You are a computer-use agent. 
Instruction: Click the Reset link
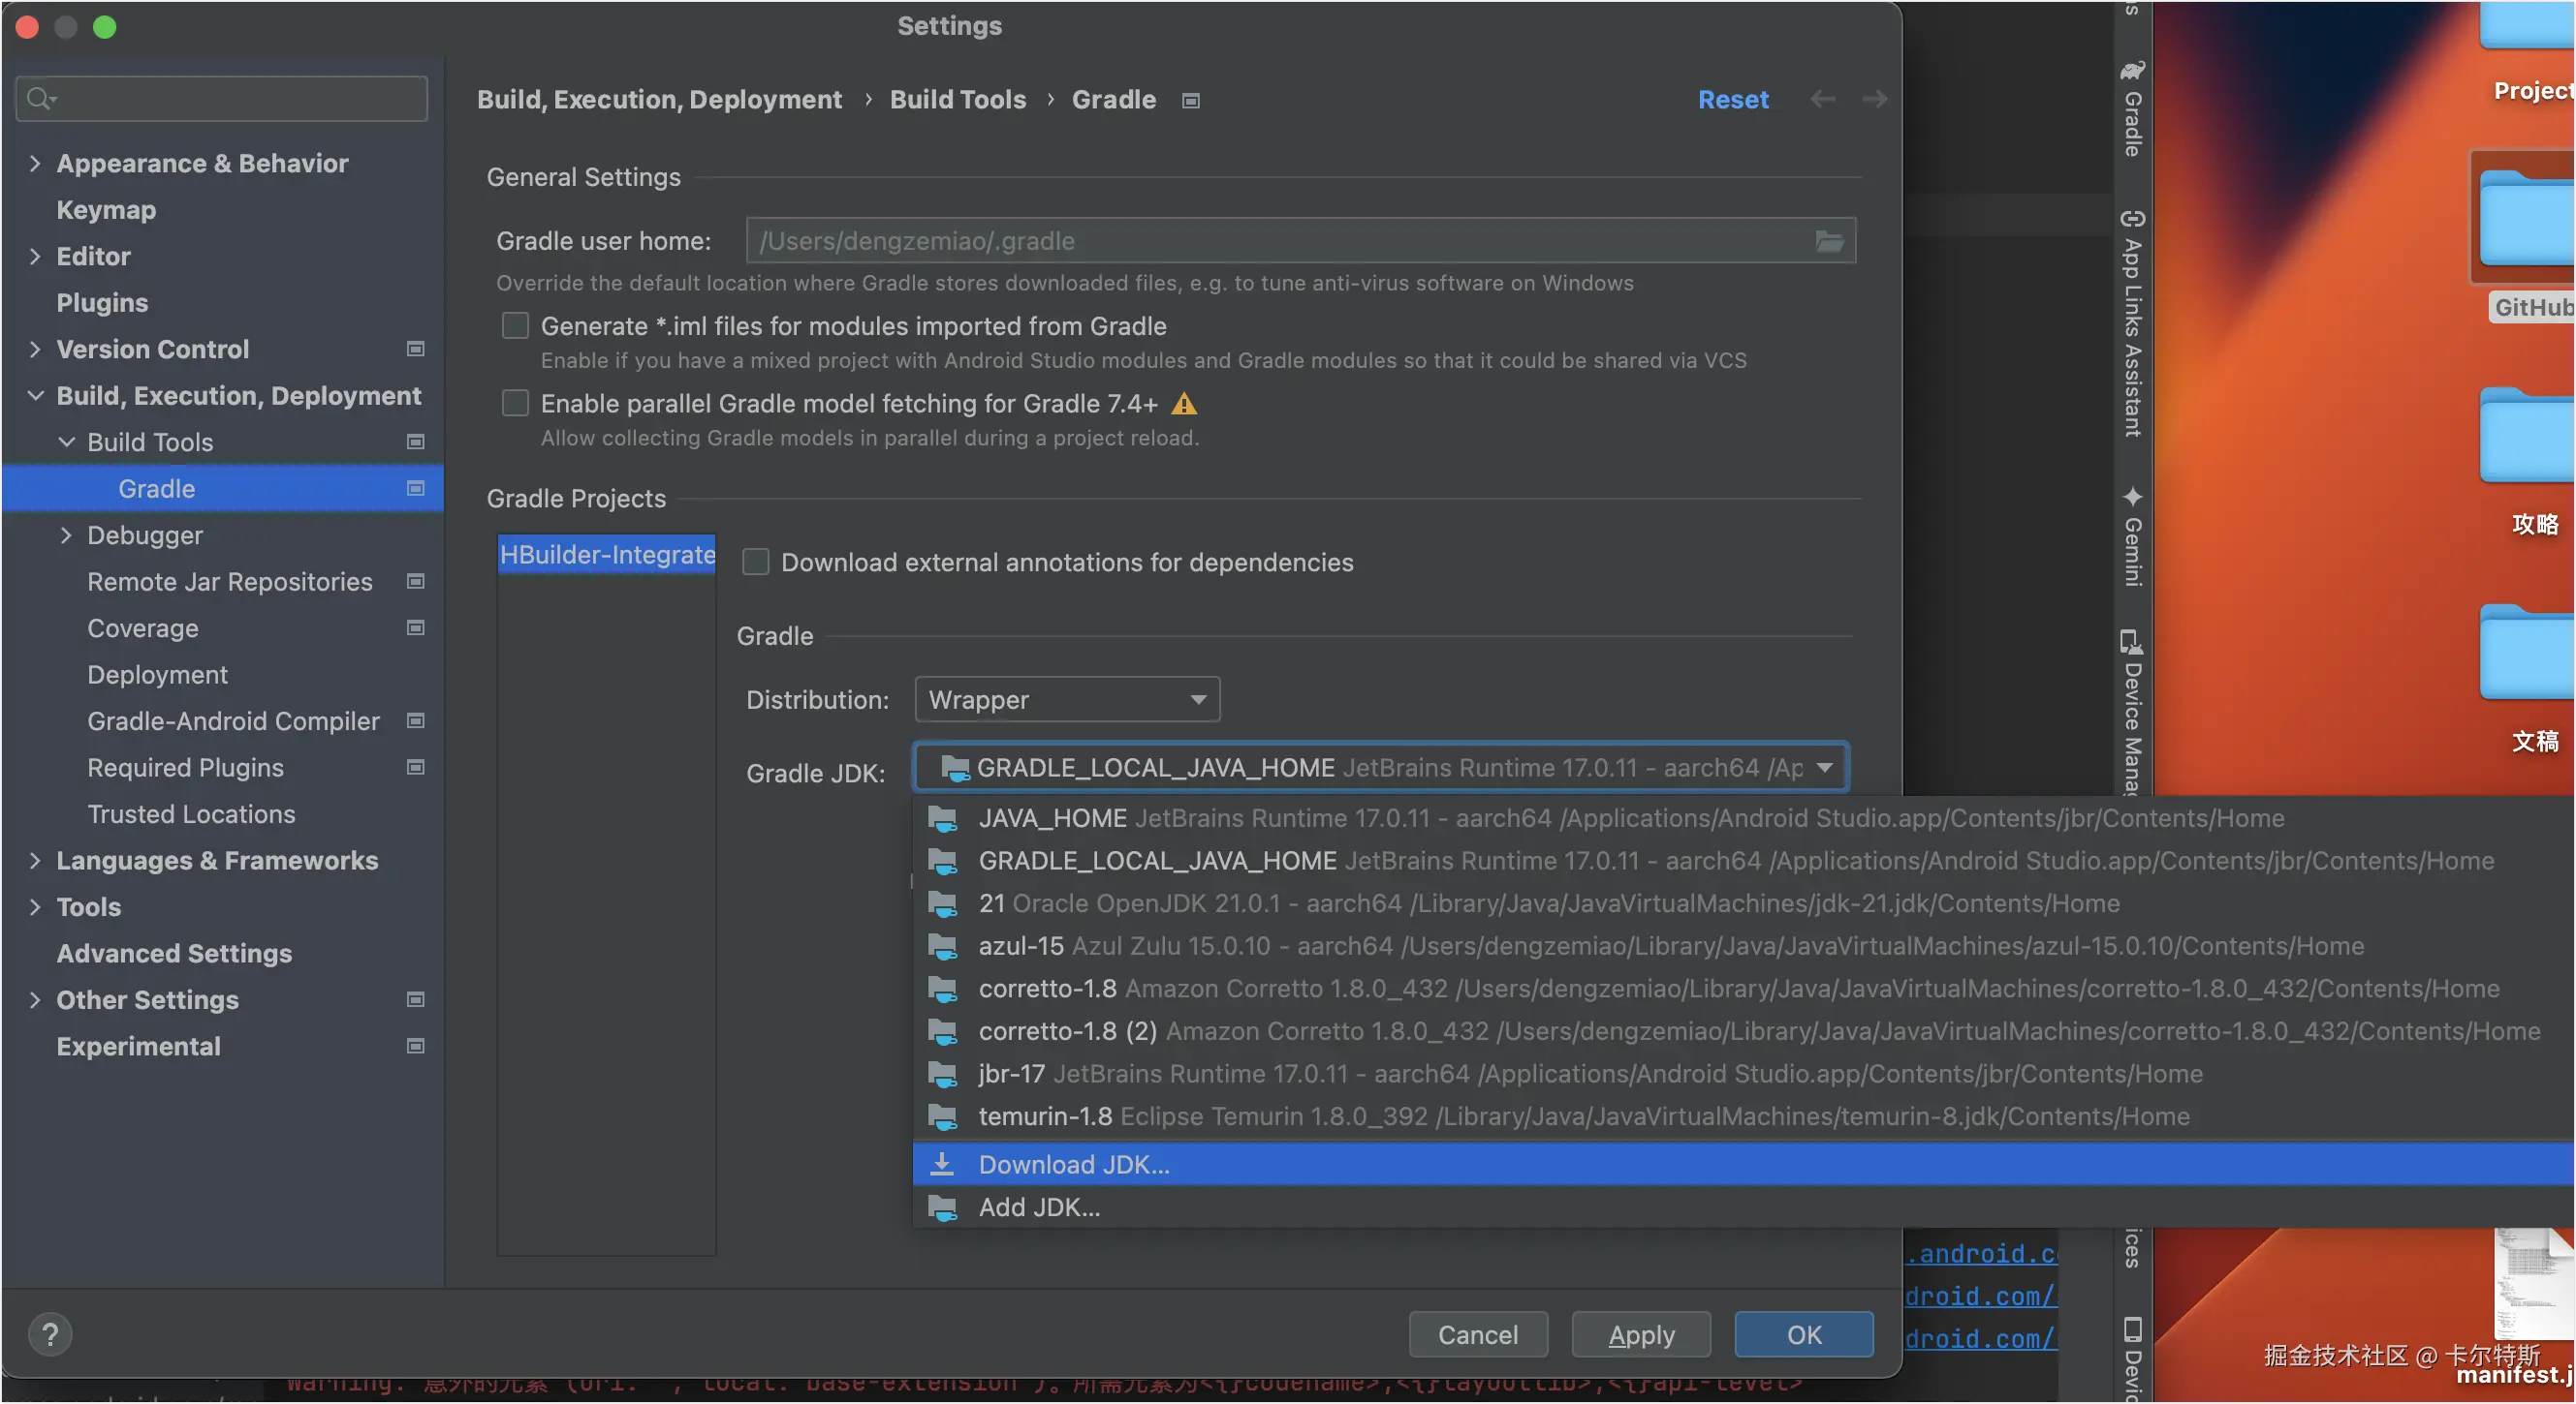[x=1733, y=100]
